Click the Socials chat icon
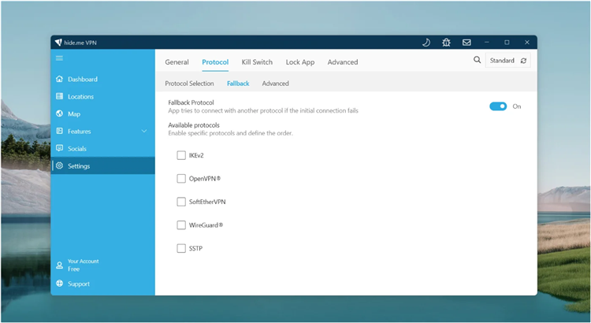The image size is (591, 323). (60, 148)
